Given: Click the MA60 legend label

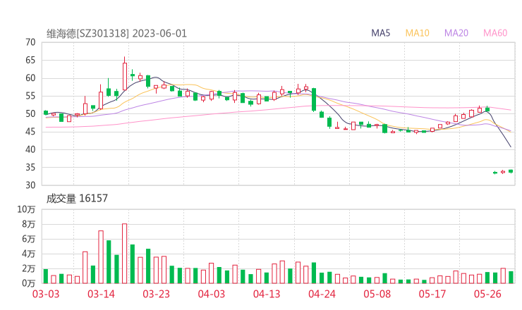Looking at the screenshot, I should pos(495,33).
